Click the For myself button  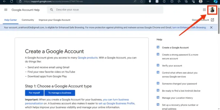34,93
